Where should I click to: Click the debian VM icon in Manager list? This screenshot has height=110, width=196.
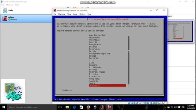[x=5, y=18]
